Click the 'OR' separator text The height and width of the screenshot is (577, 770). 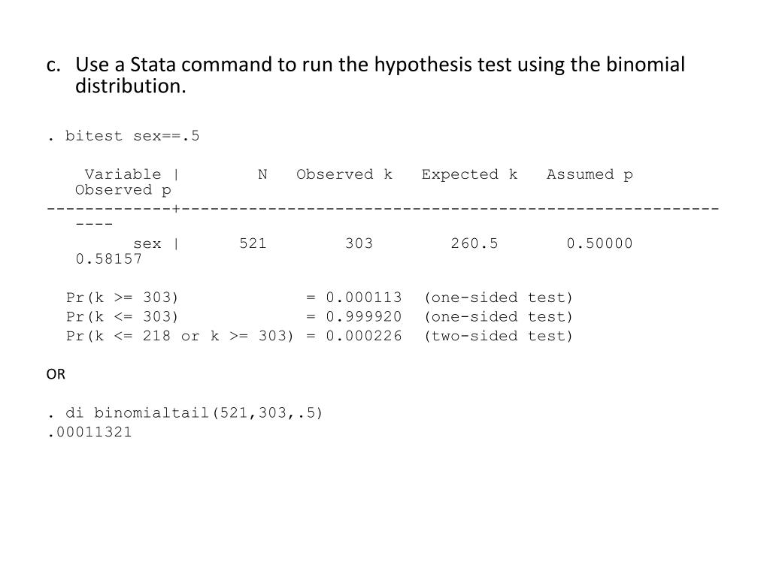56,374
